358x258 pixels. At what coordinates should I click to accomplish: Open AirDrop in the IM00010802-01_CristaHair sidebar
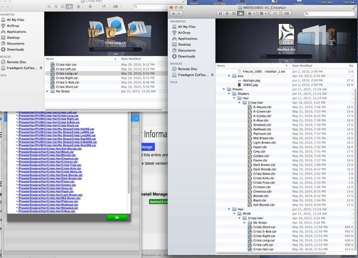coord(184,33)
